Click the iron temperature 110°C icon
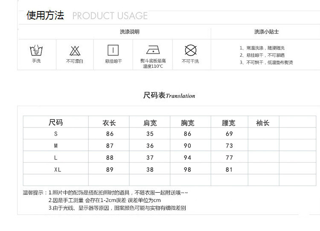 tap(153, 50)
